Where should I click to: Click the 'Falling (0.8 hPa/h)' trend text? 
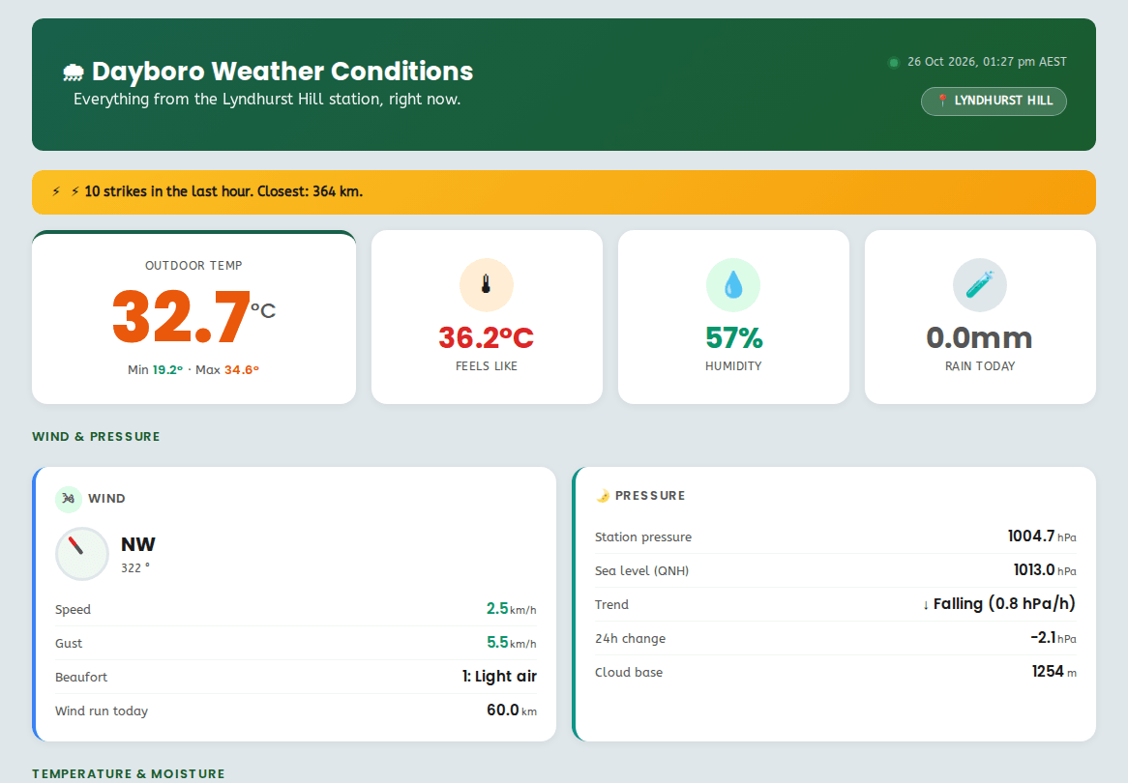[x=1004, y=604]
